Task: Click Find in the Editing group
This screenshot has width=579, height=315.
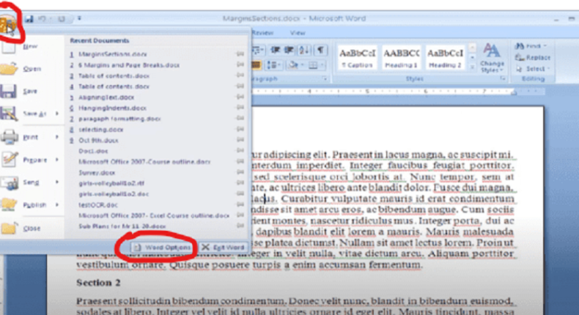Action: [x=531, y=46]
